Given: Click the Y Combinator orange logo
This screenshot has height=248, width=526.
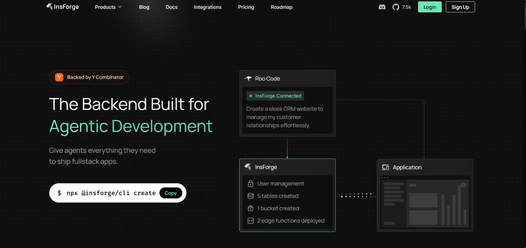Looking at the screenshot, I should pos(59,77).
